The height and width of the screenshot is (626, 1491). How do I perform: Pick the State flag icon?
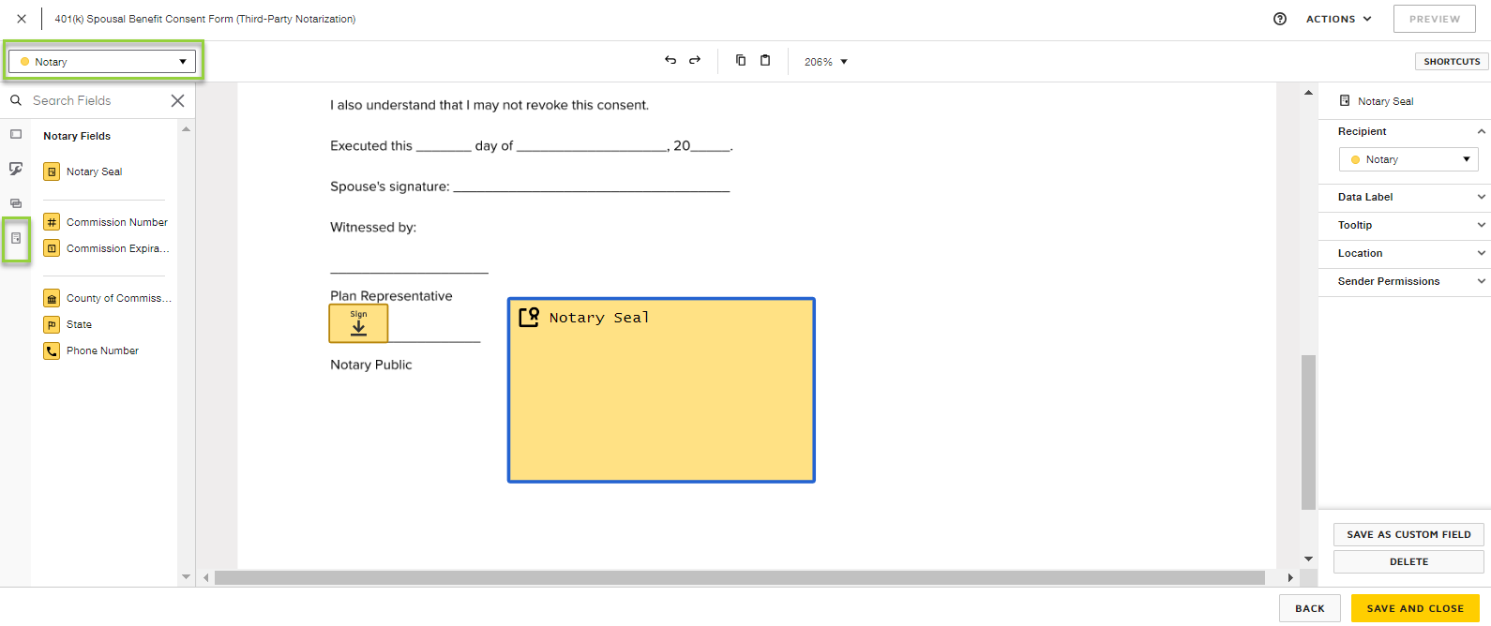point(53,324)
